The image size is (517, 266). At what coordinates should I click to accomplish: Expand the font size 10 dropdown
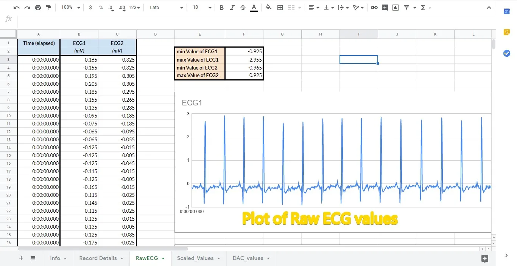tap(202, 8)
